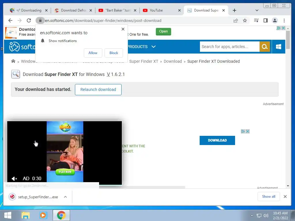This screenshot has width=295, height=221.
Task: Open a new tab
Action: coord(235,10)
